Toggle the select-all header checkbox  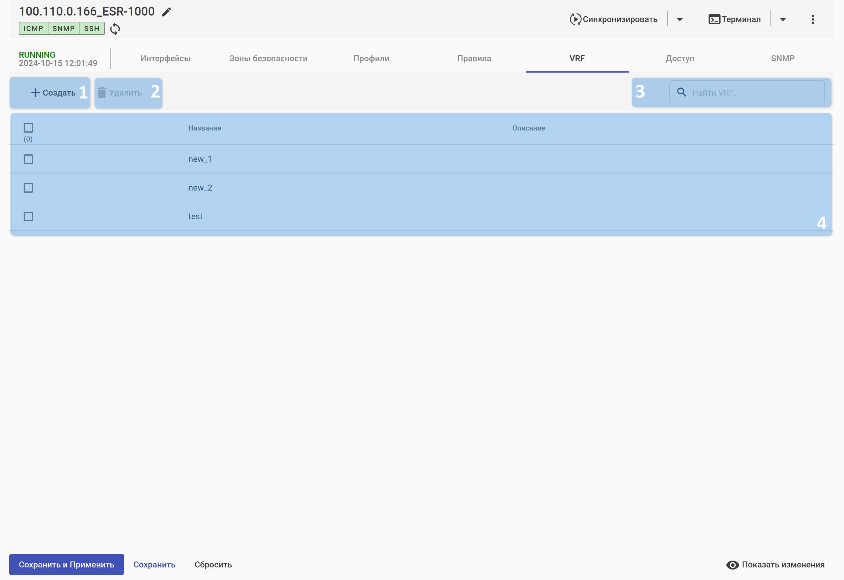coord(28,128)
